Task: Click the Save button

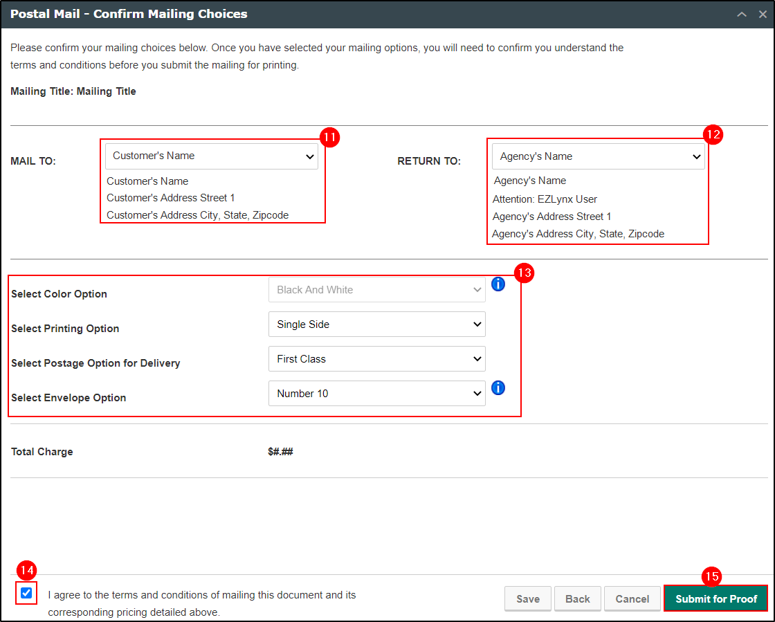Action: 528,598
